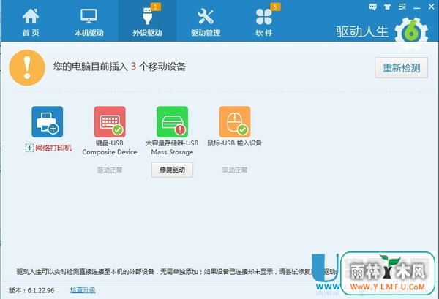This screenshot has height=299, width=439.
Task: Click the house icon for home
Action: click(x=31, y=16)
